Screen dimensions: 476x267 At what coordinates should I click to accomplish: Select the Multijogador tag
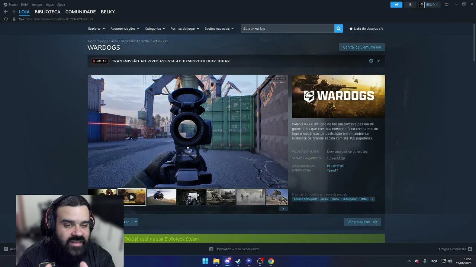350,199
